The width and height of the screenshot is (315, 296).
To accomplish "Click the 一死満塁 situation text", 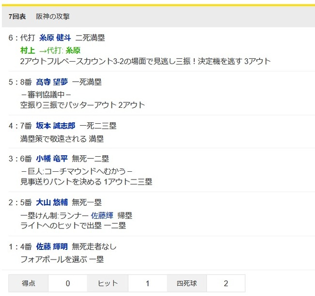I will pos(87,82).
